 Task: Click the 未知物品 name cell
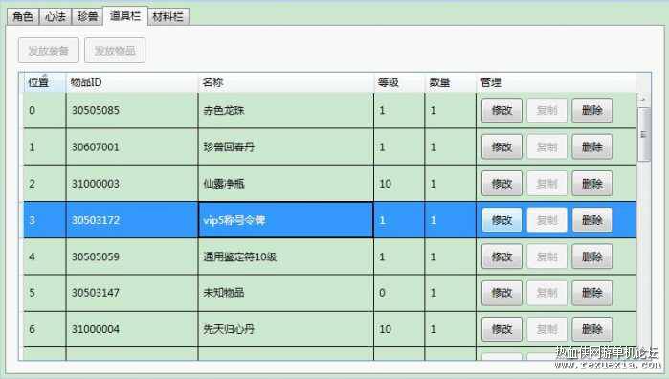(285, 293)
